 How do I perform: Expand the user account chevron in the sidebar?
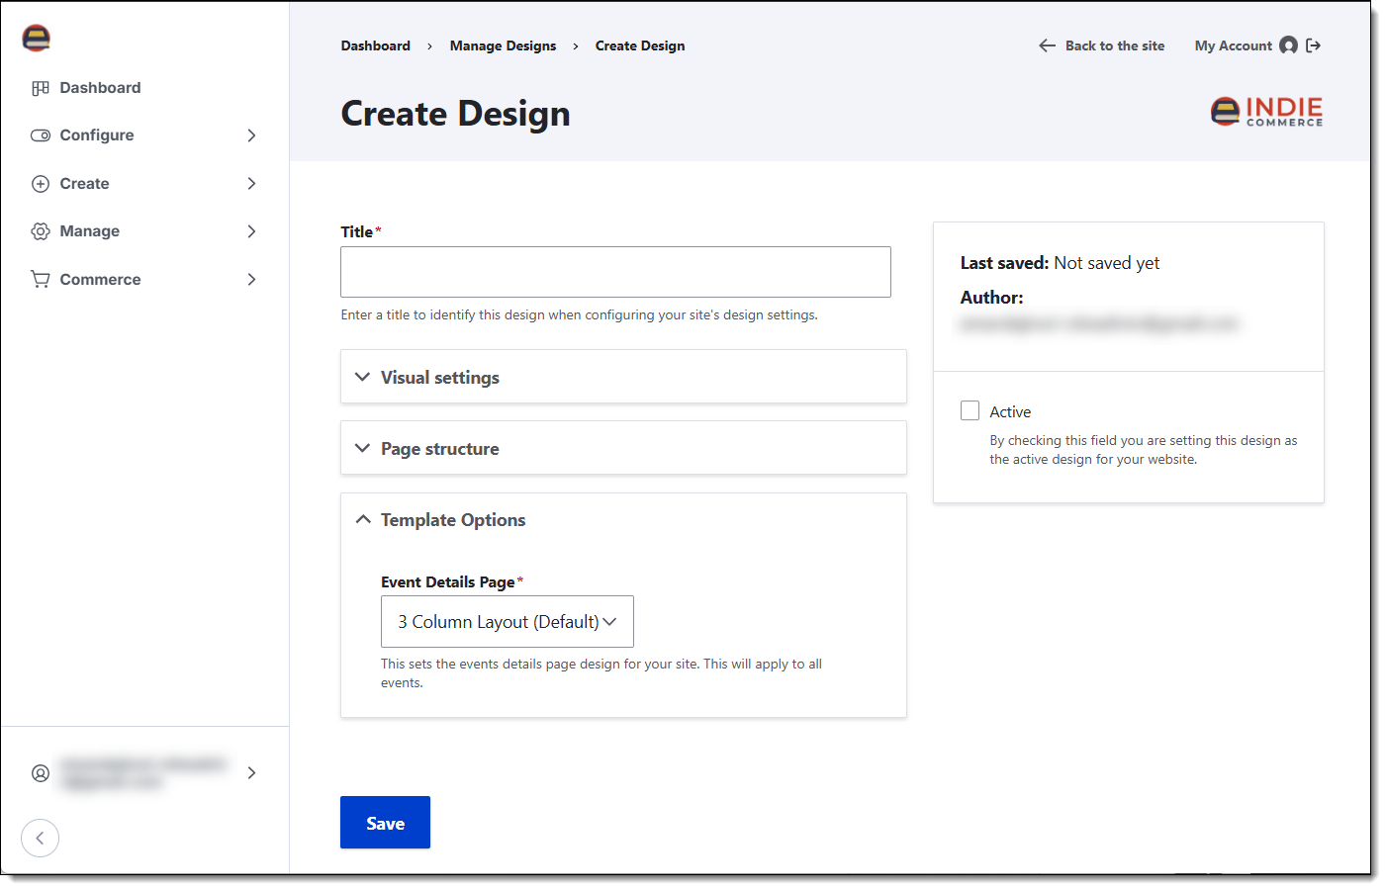251,773
